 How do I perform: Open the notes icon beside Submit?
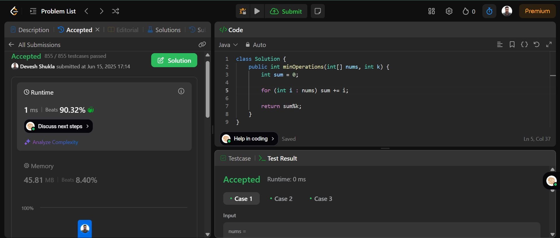318,11
